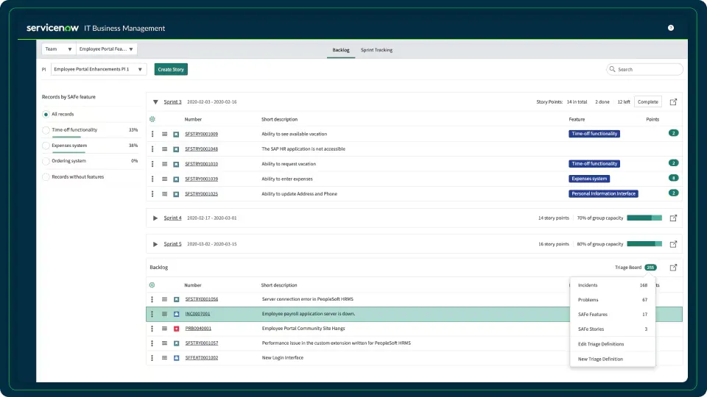Select the All records radio button
The width and height of the screenshot is (707, 397).
[46, 114]
